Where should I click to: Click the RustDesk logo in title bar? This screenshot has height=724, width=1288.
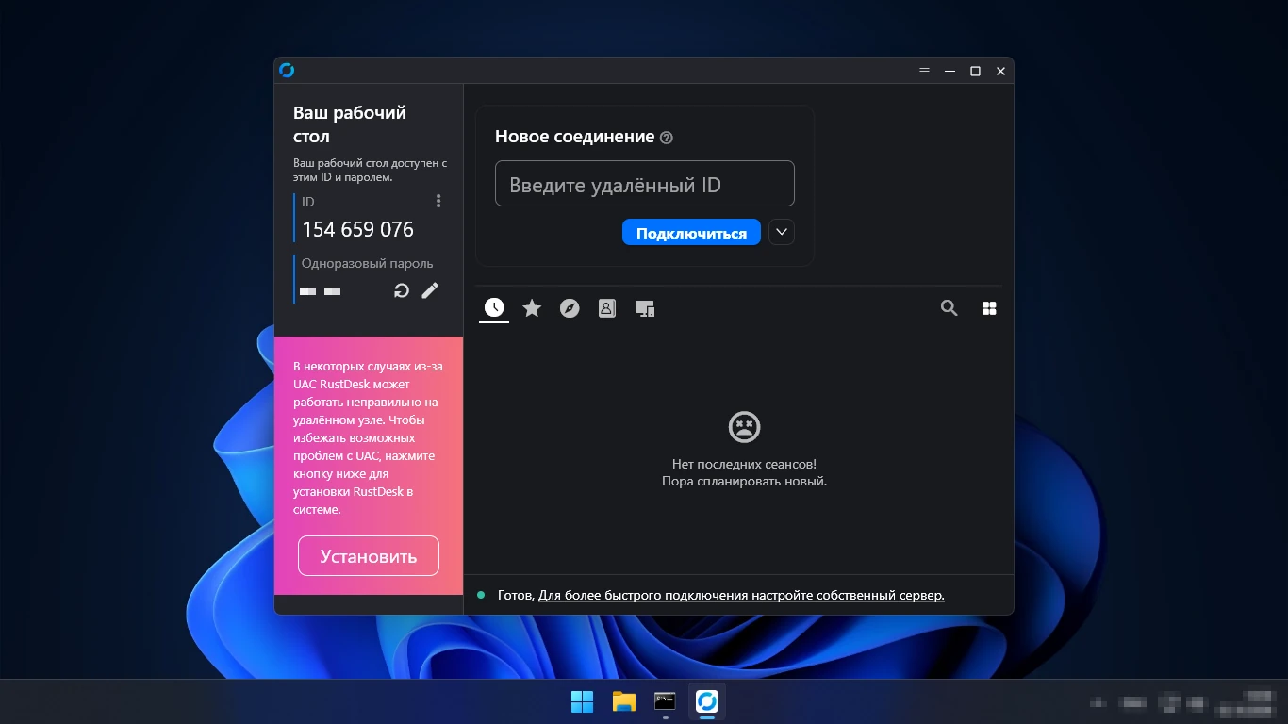point(287,70)
